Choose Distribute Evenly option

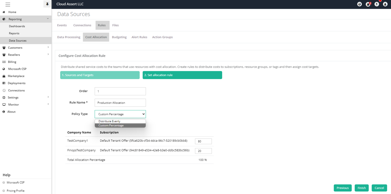[x=120, y=121]
